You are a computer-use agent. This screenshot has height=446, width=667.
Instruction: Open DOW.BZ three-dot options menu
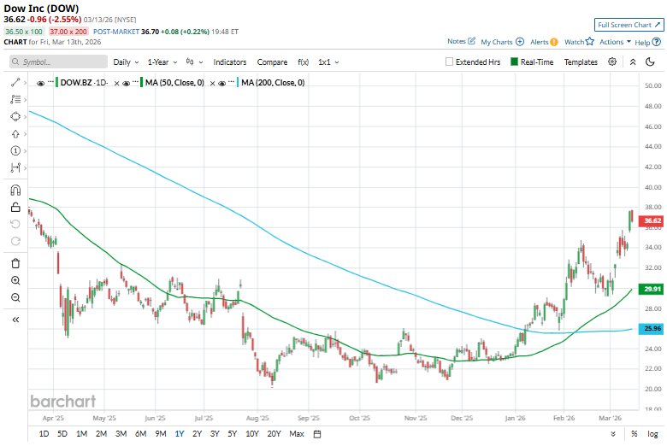pyautogui.click(x=50, y=81)
